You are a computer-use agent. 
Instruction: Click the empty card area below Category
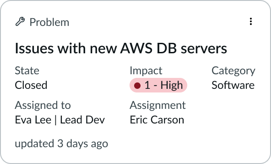[x=233, y=113]
